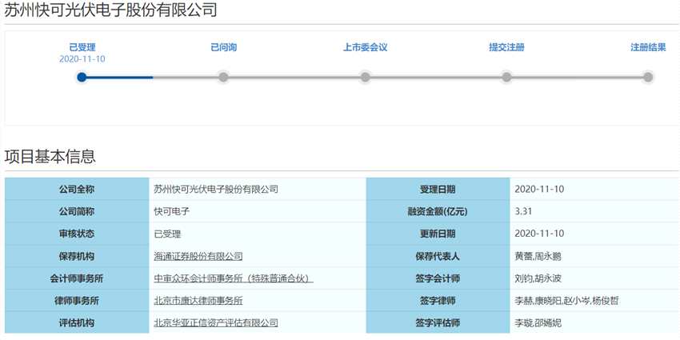680x340 pixels.
Task: Click the 上市委会议 stage label
Action: (365, 47)
